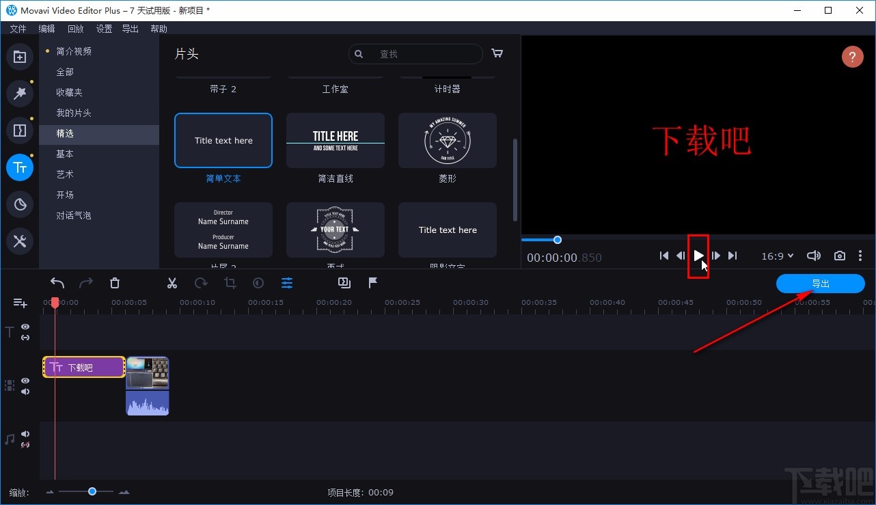Click the timeline zoom slider handle

coord(92,491)
